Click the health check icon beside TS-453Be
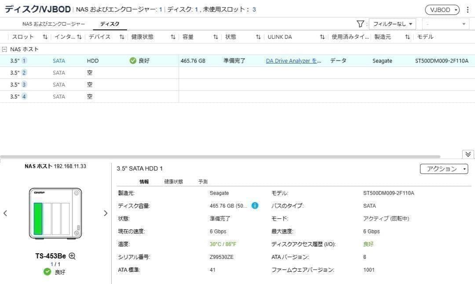 47,272
